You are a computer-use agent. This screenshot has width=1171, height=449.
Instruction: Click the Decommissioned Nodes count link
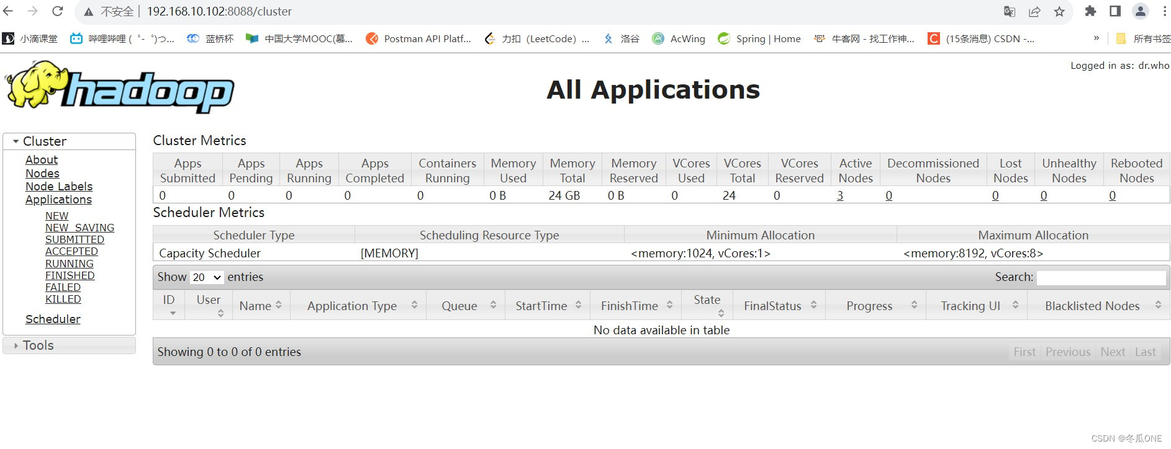pos(889,196)
